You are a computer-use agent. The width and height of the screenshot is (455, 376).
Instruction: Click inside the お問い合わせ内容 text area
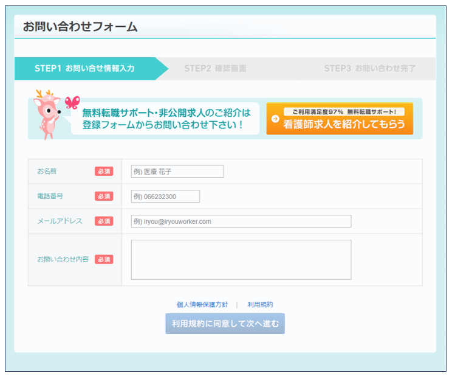(241, 260)
